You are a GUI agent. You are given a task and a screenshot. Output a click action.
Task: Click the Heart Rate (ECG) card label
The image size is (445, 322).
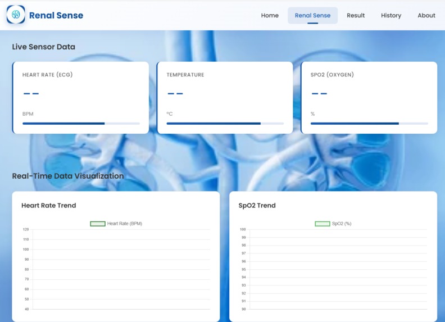tap(47, 75)
